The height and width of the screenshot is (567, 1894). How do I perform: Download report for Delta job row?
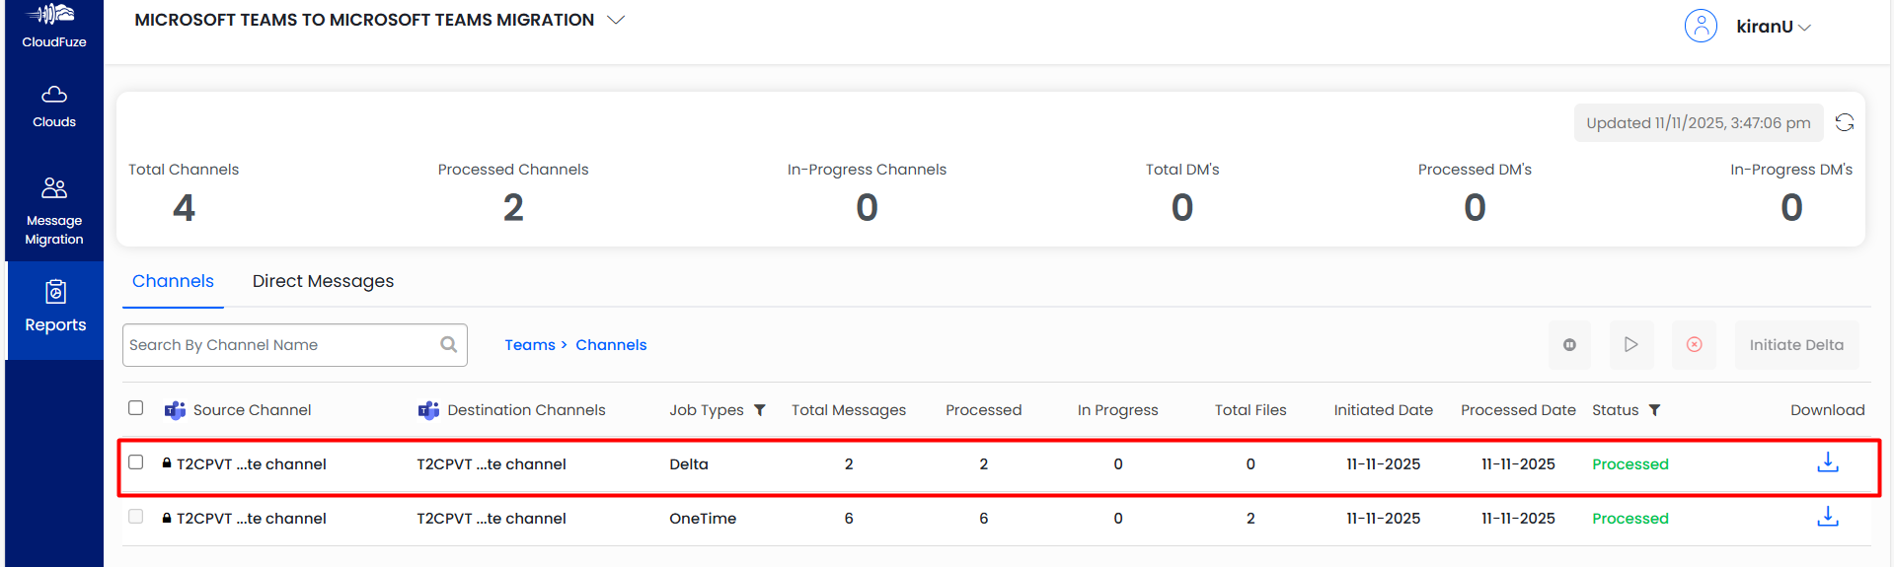[1828, 462]
